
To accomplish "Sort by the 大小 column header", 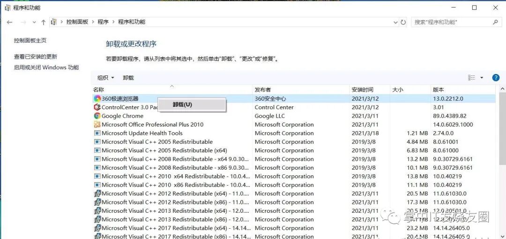I will click(x=410, y=90).
